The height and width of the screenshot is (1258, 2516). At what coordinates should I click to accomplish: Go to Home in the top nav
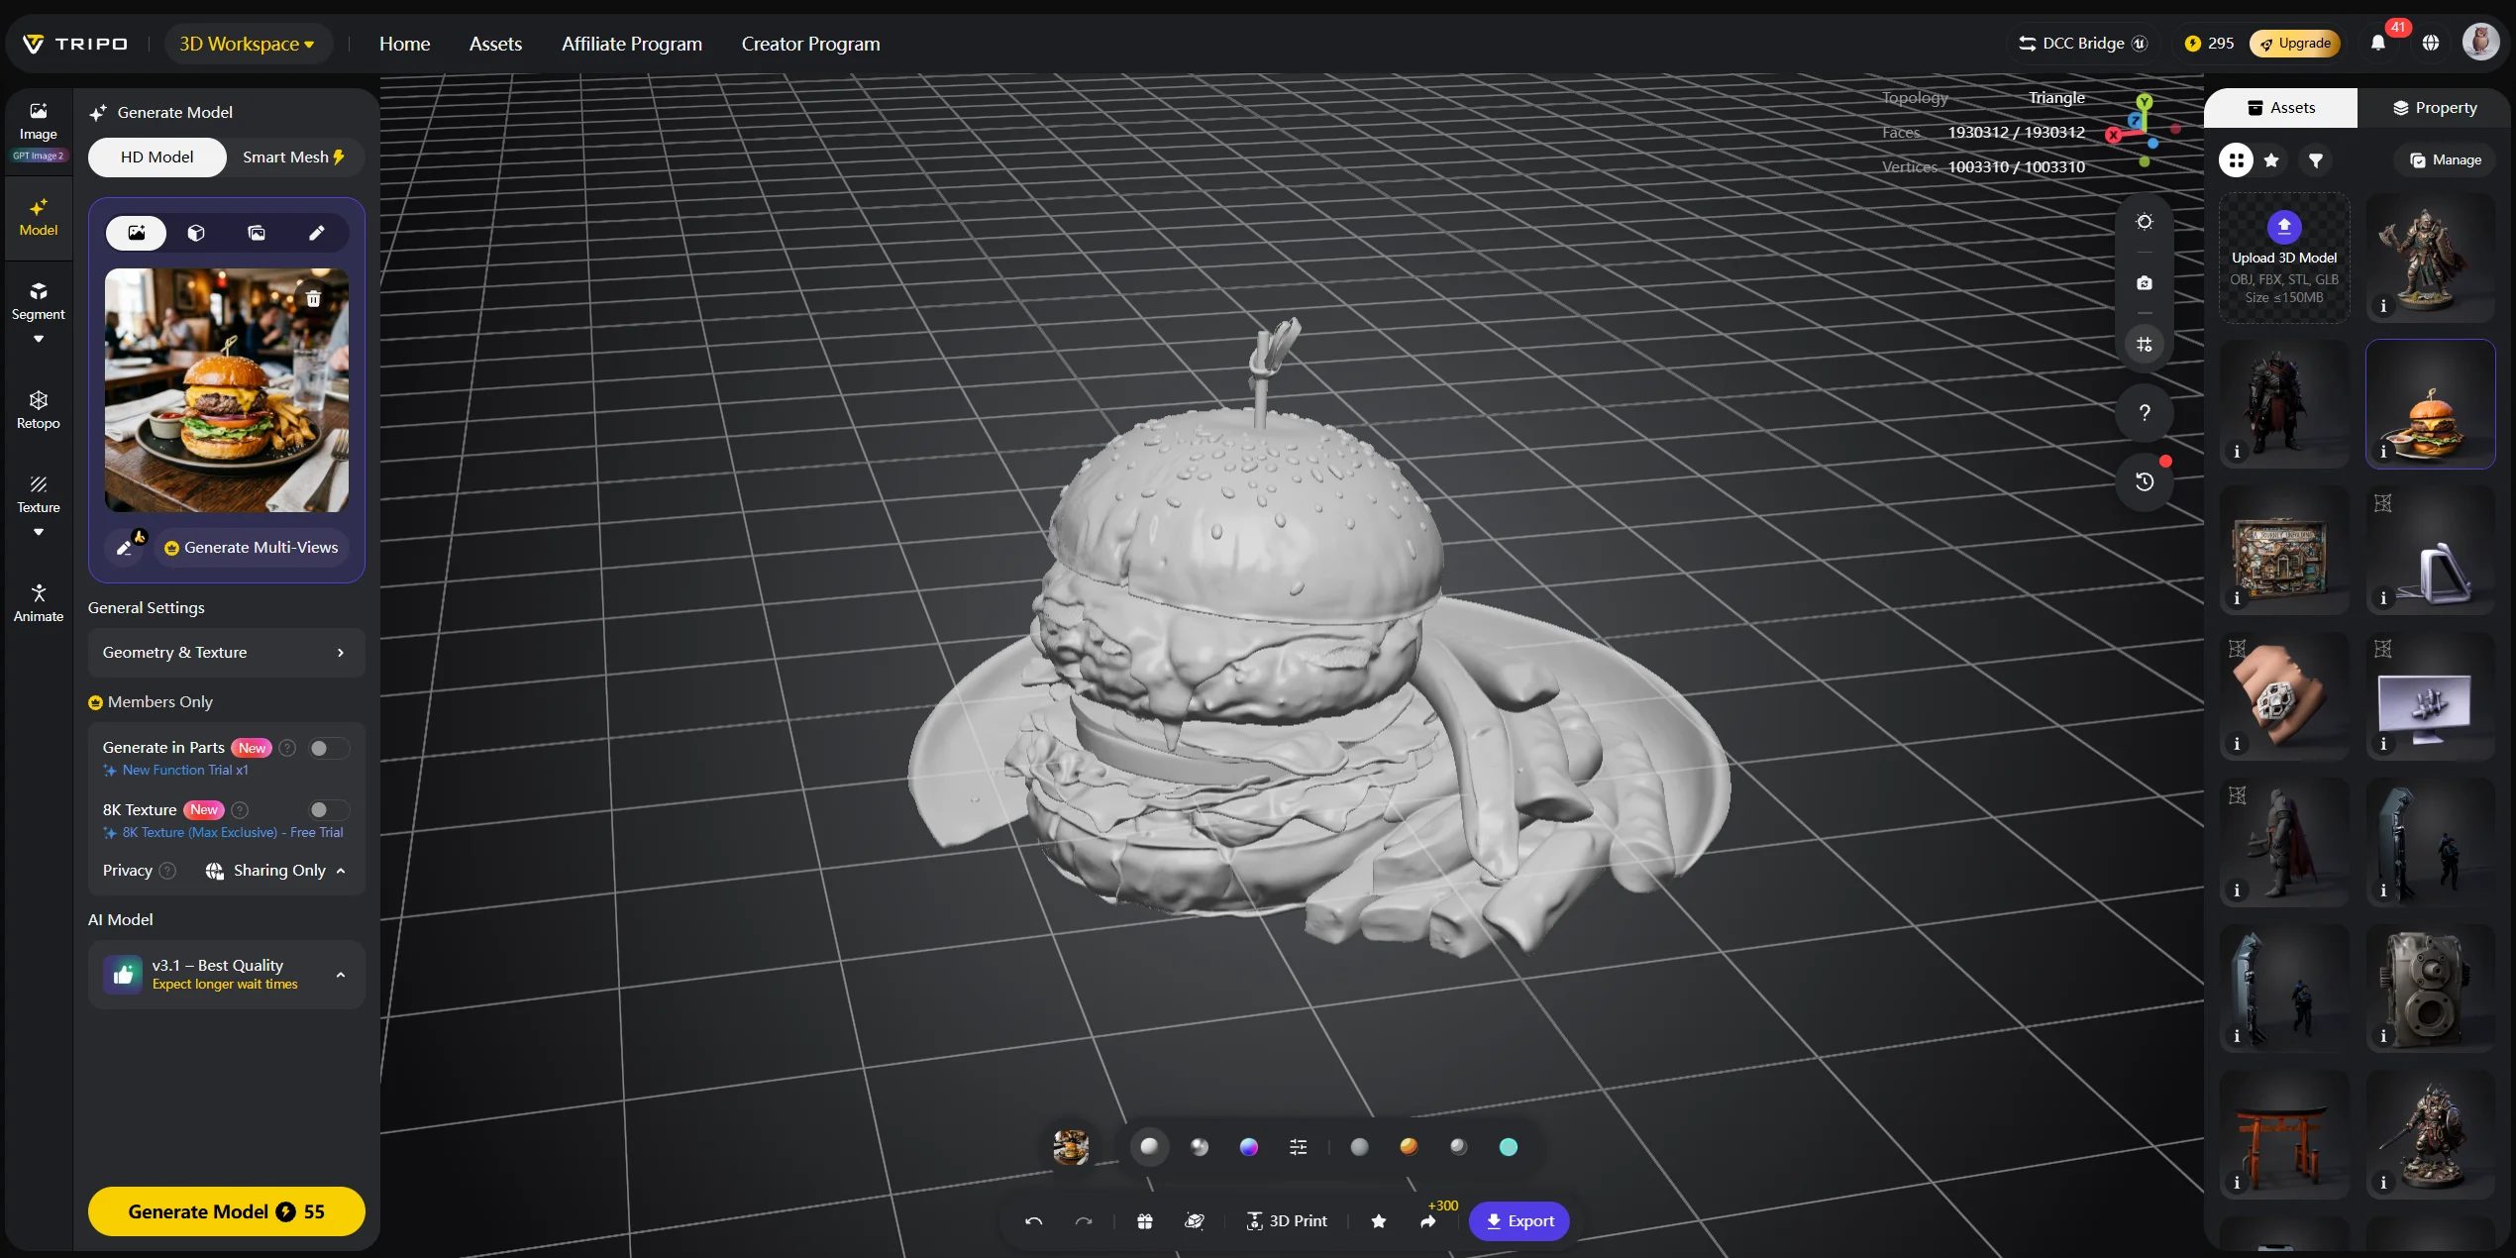pos(405,44)
